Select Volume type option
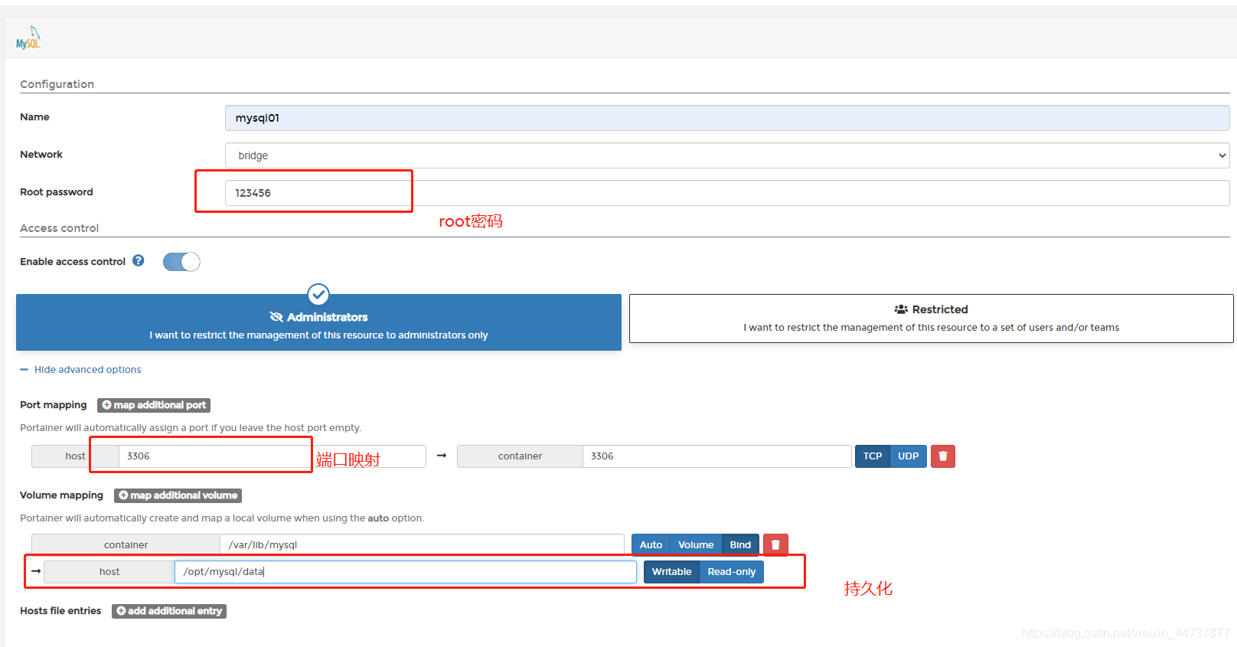Viewport: 1237px width, 647px height. (x=696, y=545)
